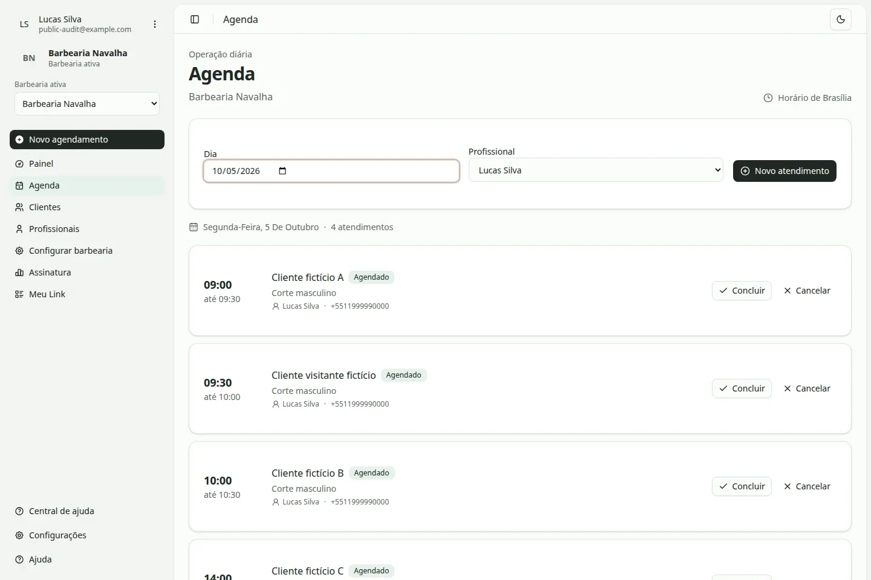Click the Agendado badge of Cliente fictício A
871x580 pixels.
pos(371,277)
